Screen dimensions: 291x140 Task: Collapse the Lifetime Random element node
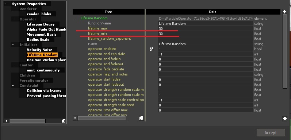(74, 18)
